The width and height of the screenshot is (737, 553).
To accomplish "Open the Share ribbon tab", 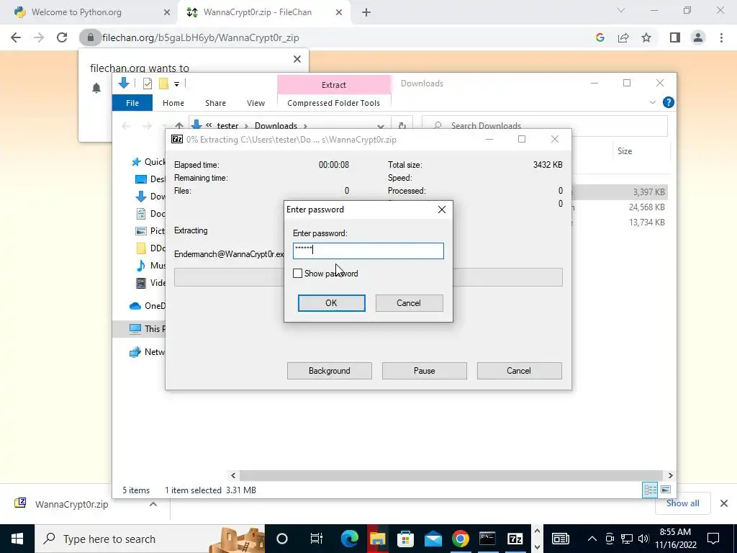I will [215, 102].
